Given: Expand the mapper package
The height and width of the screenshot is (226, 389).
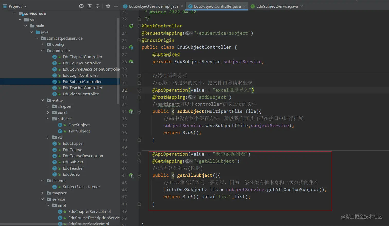Looking at the screenshot, I should pyautogui.click(x=42, y=193).
